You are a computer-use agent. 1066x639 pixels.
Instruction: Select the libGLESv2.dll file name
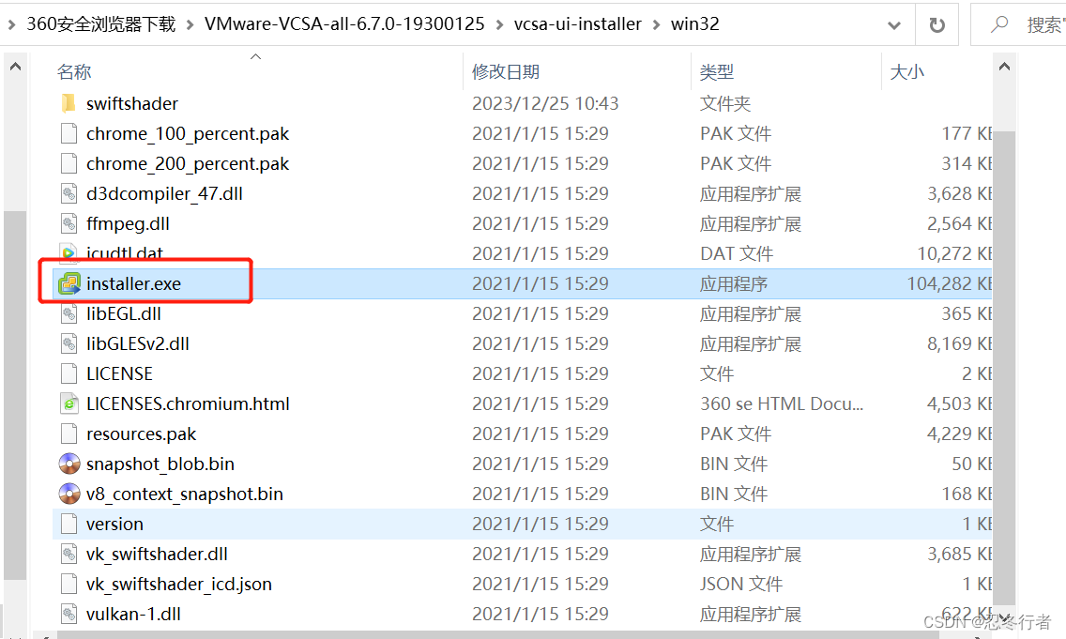coord(137,343)
